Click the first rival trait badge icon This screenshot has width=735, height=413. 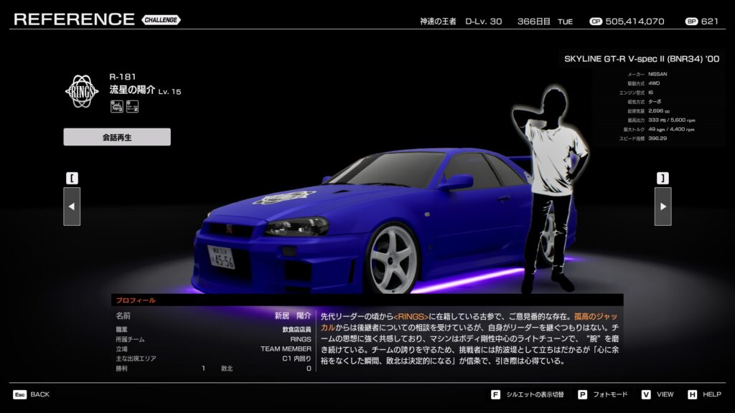(x=116, y=106)
